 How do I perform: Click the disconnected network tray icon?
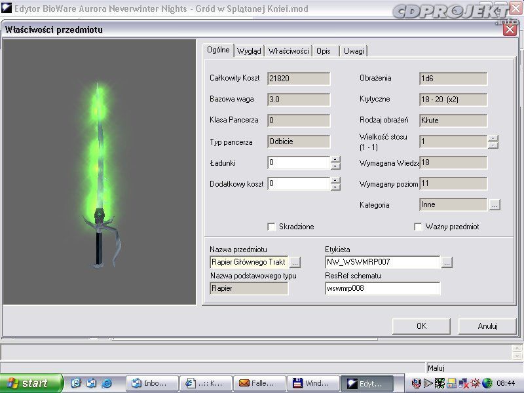pos(464,383)
